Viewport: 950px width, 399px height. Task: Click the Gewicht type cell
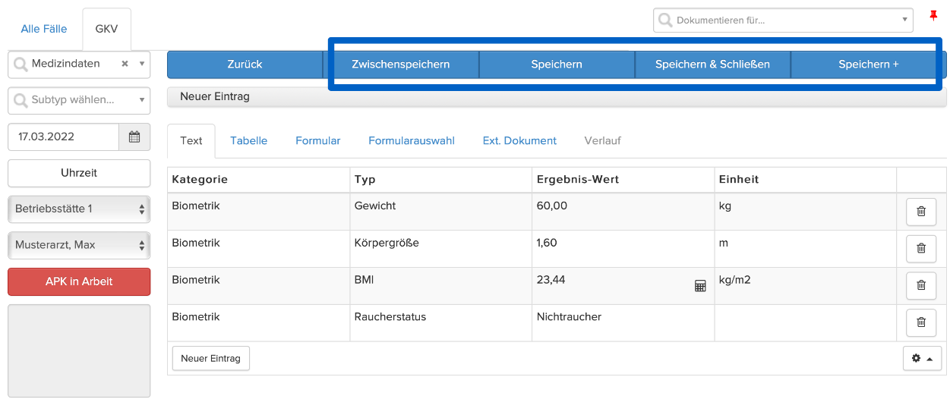pos(441,212)
